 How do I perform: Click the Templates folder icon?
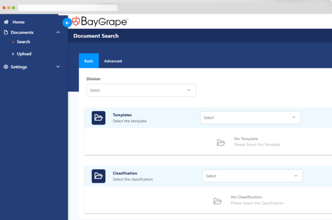[98, 118]
